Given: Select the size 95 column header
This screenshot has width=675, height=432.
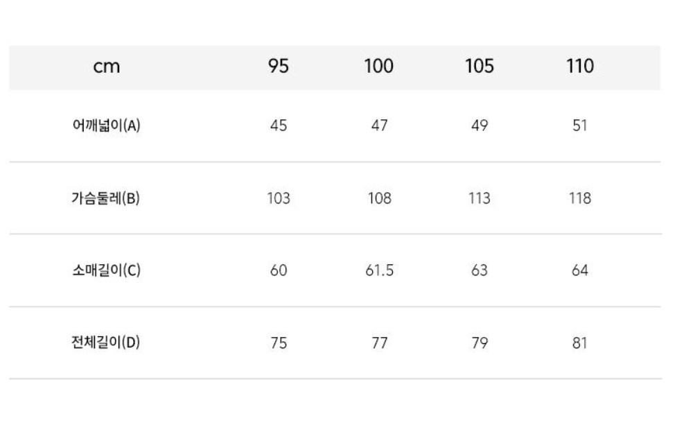Looking at the screenshot, I should (278, 67).
